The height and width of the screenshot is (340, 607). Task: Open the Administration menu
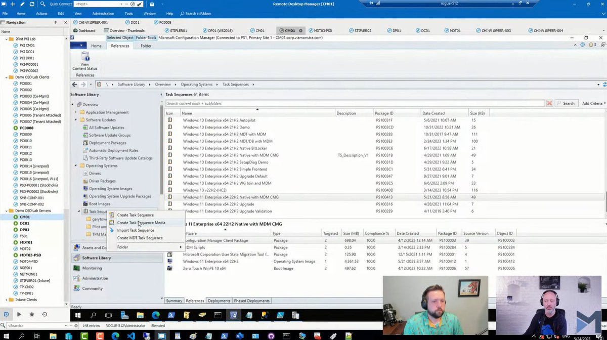(x=103, y=14)
